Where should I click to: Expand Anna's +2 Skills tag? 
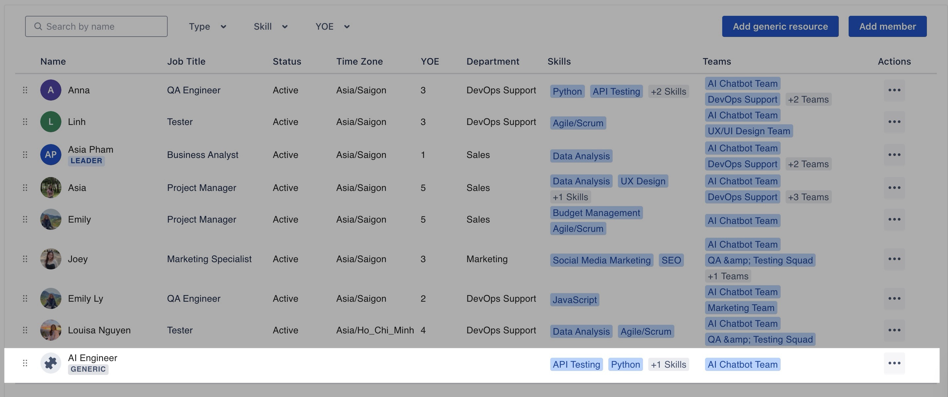[x=668, y=92]
